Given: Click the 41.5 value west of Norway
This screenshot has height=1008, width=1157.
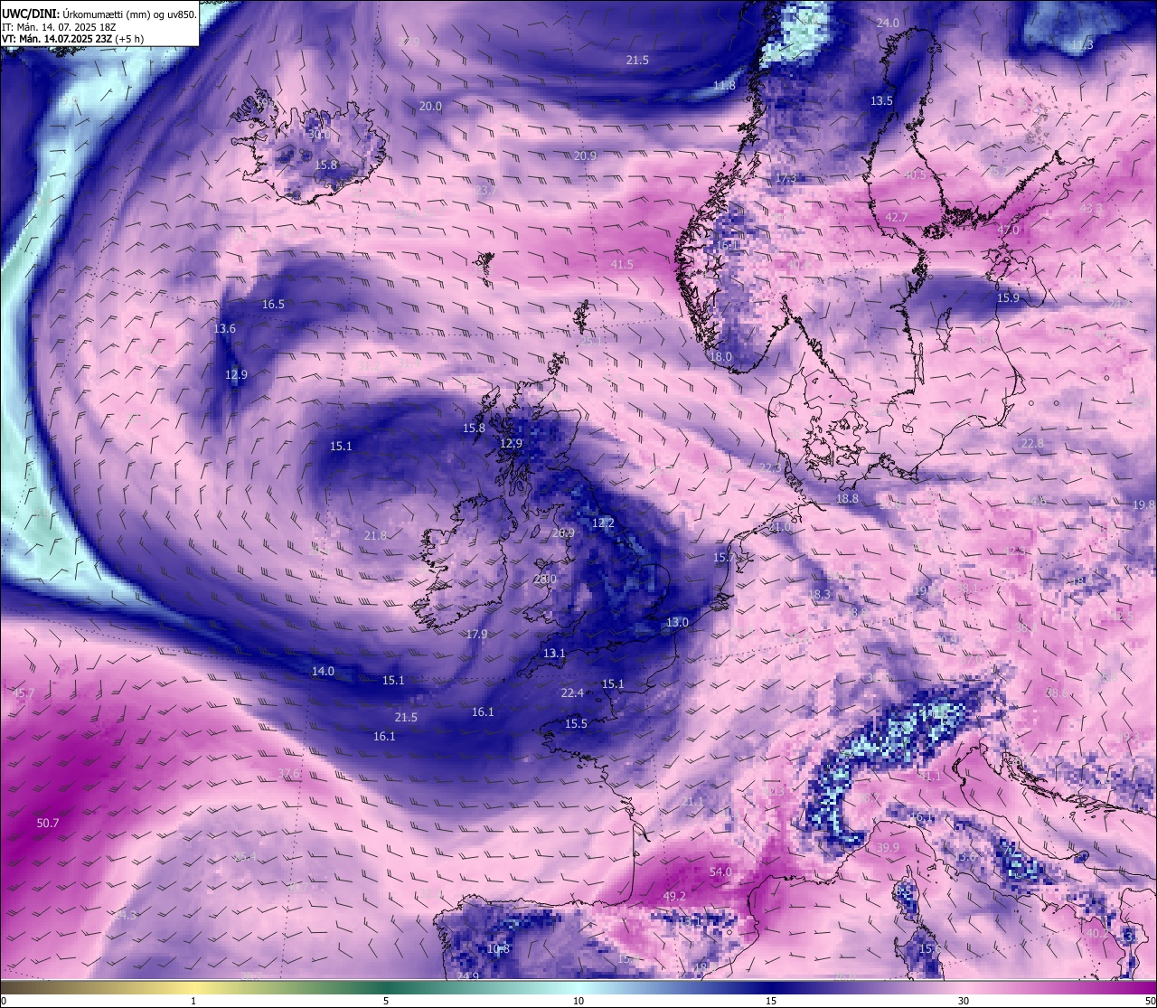Looking at the screenshot, I should coord(622,264).
